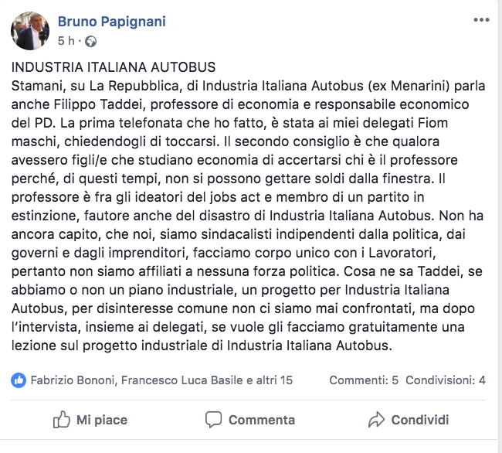Expand the "Condivisioni: 4" shares count
The image size is (502, 453).
446,380
